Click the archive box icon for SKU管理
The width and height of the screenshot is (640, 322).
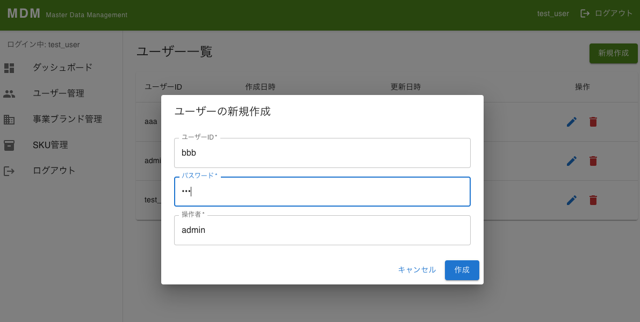point(9,145)
